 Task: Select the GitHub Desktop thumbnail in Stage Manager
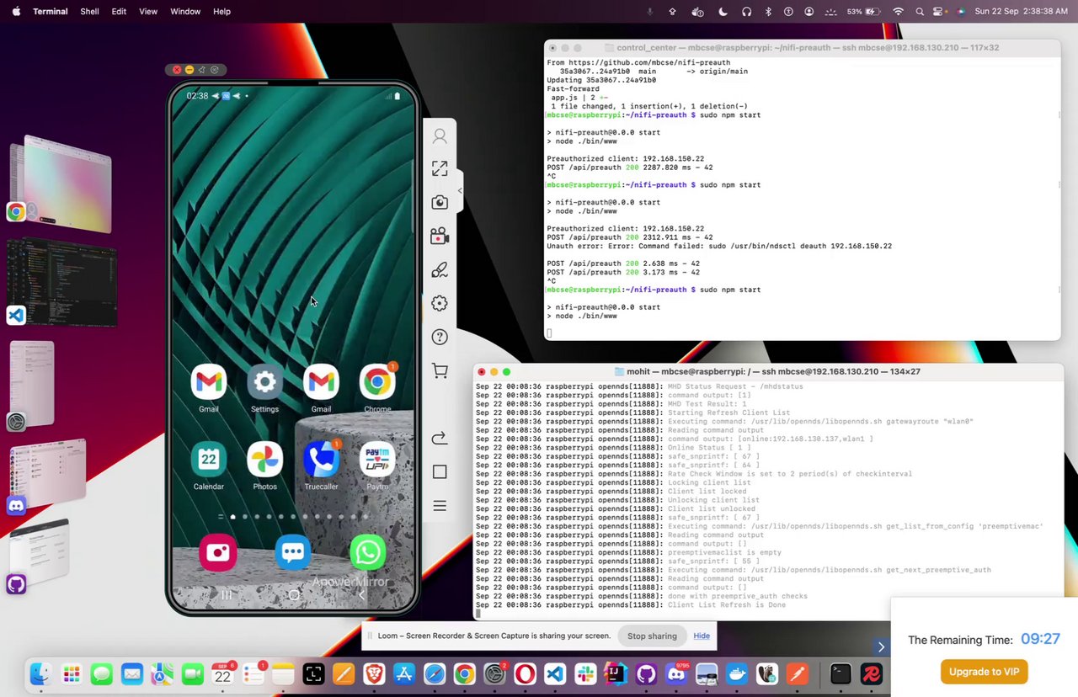click(40, 551)
